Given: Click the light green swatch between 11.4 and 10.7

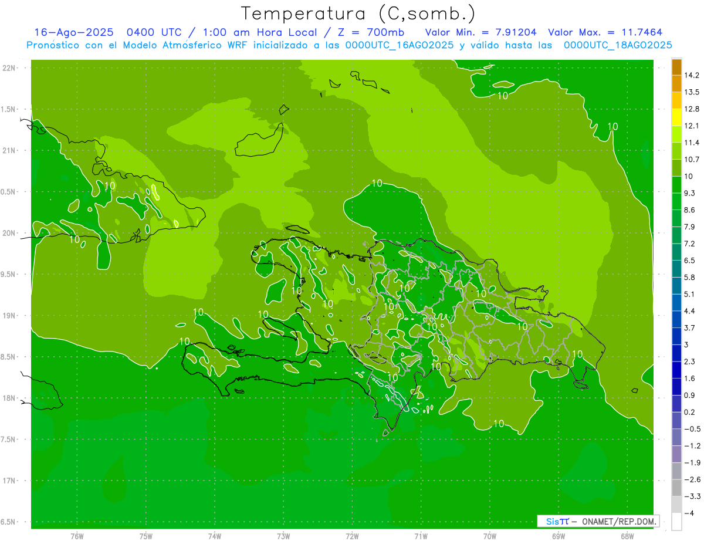Looking at the screenshot, I should 676,151.
